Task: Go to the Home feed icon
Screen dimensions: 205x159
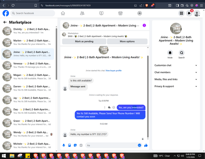Action: 63,13
